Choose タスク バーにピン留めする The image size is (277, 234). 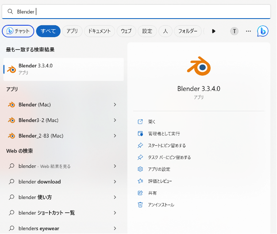pyautogui.click(x=169, y=157)
